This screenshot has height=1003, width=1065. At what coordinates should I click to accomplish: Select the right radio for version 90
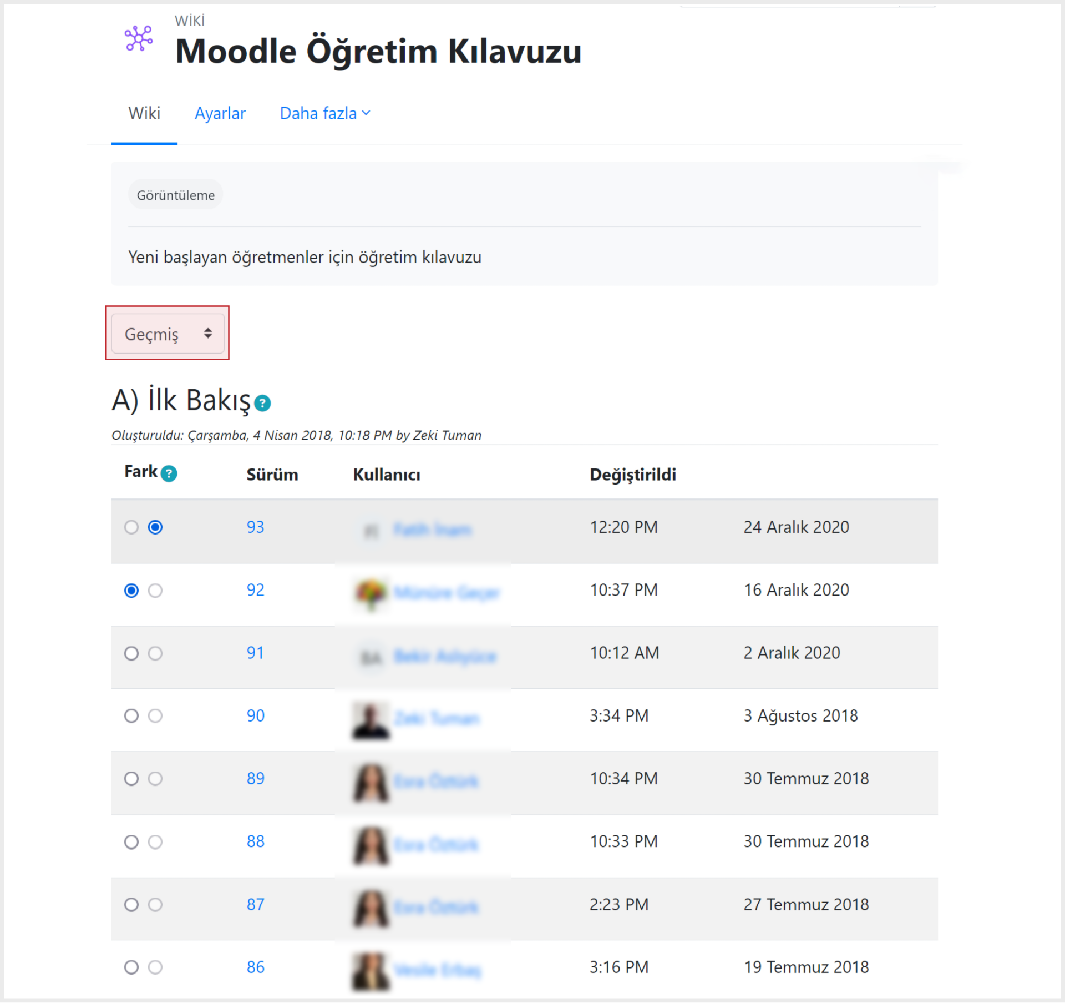[155, 716]
